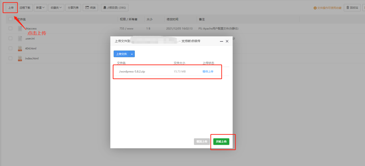Expand the 新建 dropdown menu
365x166 pixels.
(40, 8)
